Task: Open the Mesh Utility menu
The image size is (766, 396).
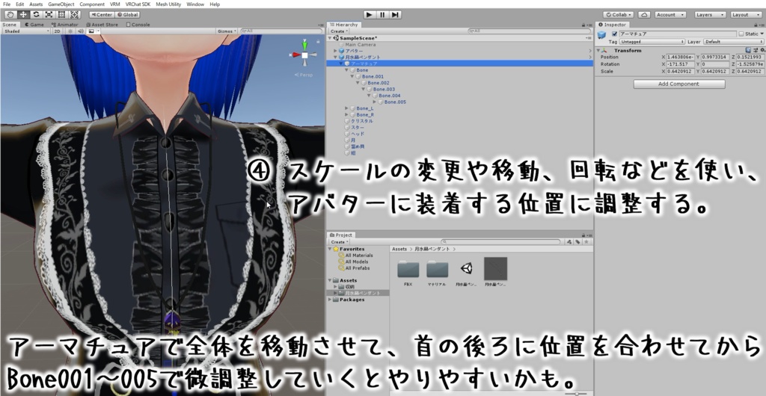Action: point(168,4)
